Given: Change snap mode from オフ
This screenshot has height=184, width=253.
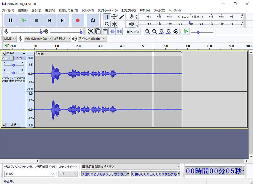Looking at the screenshot, I should (68, 174).
